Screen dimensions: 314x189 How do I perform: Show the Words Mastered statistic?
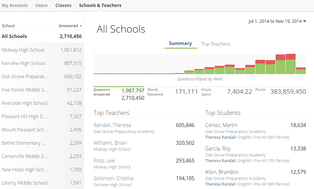click(173, 92)
